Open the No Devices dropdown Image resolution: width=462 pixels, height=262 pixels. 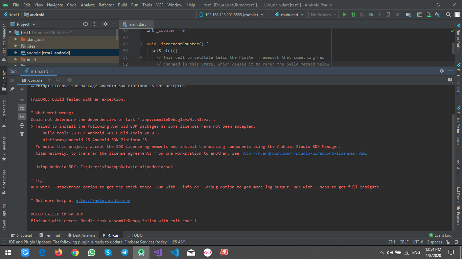coord(323,15)
